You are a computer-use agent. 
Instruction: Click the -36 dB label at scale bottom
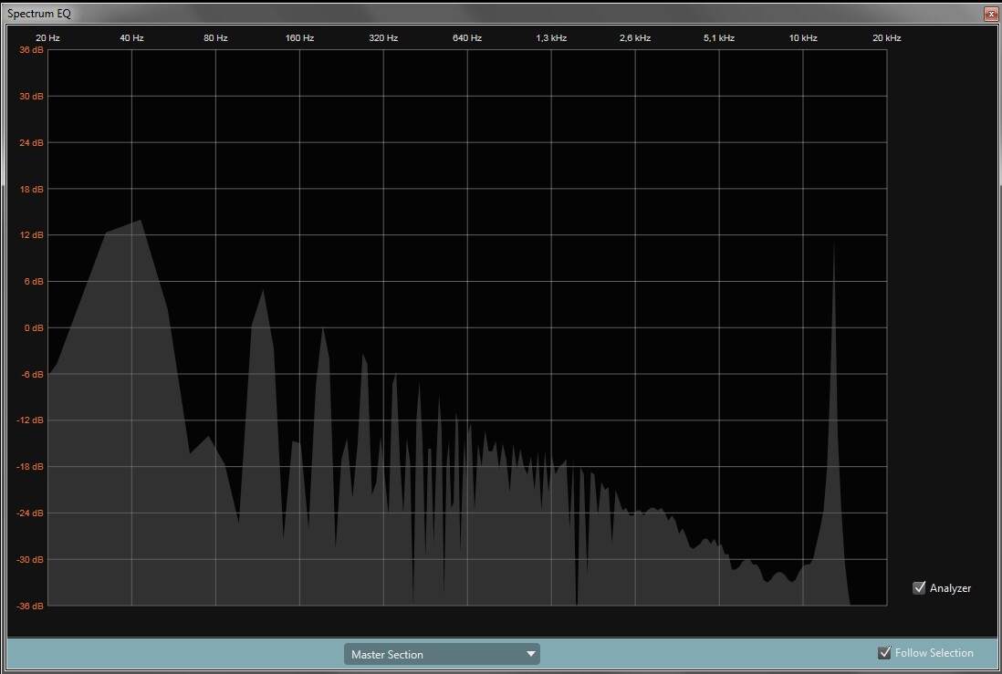(x=28, y=606)
